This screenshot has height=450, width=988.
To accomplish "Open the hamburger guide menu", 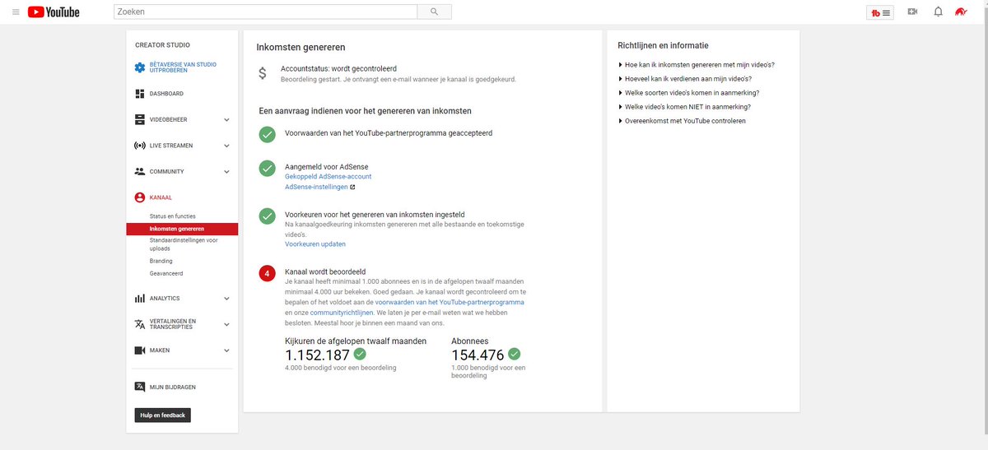I will [15, 12].
